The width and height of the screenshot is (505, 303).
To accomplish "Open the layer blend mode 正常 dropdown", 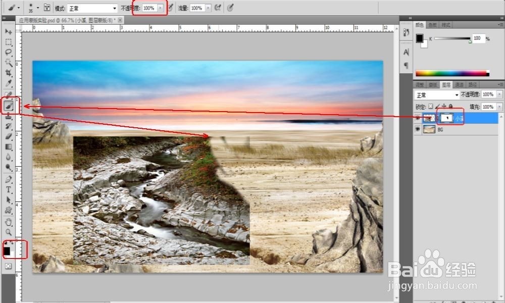I will tap(437, 95).
